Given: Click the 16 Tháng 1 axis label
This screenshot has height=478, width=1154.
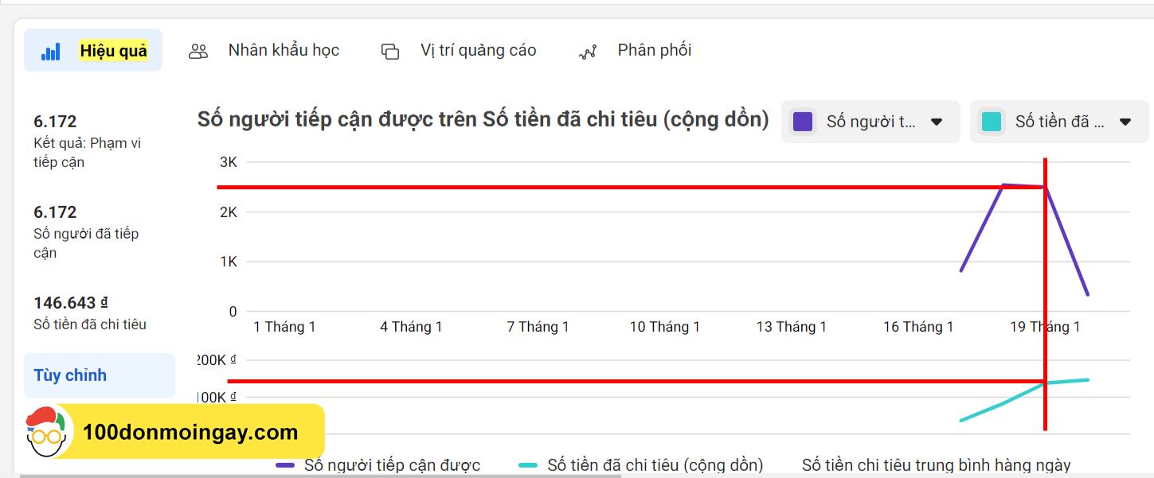Looking at the screenshot, I should click(918, 327).
